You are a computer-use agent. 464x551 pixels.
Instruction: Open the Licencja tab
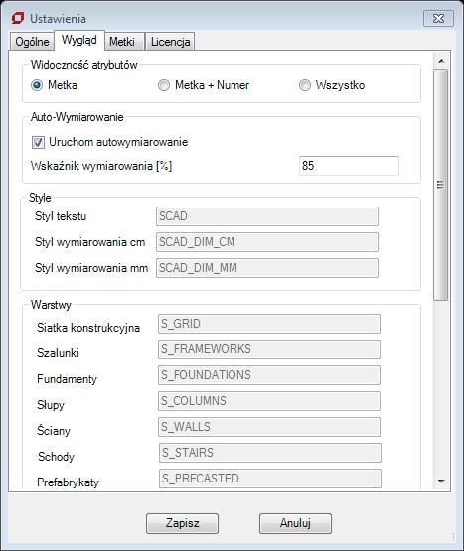170,42
